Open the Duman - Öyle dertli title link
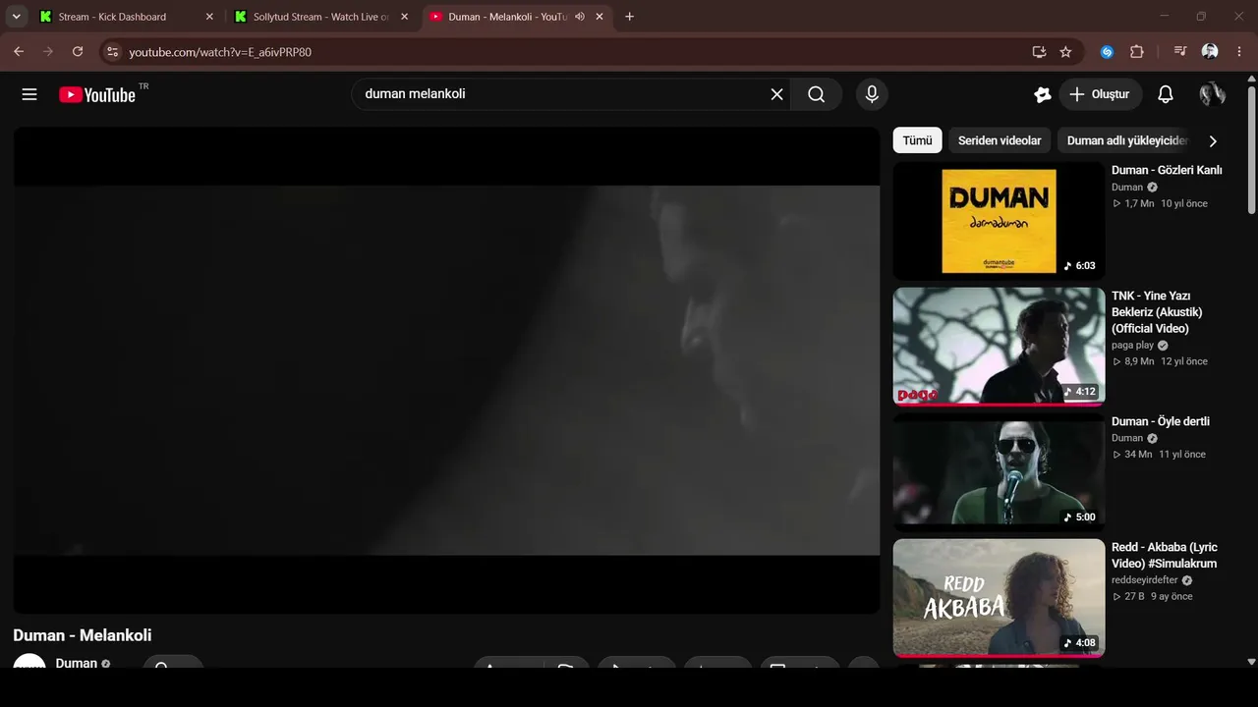 tap(1161, 421)
